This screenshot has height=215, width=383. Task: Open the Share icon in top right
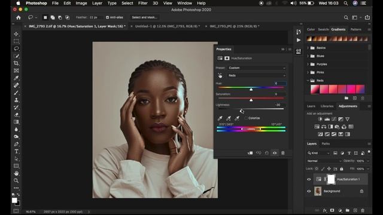[367, 17]
